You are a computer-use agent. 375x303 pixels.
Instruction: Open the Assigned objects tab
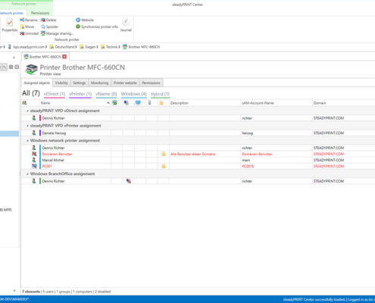[x=36, y=83]
